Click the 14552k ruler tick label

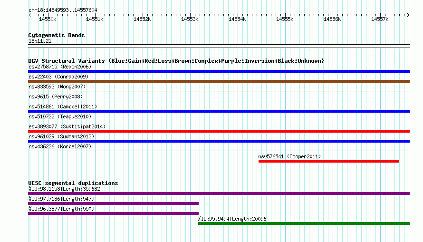click(x=142, y=19)
